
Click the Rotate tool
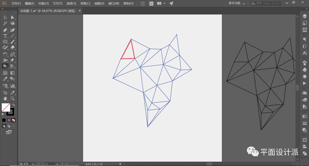click(5, 54)
